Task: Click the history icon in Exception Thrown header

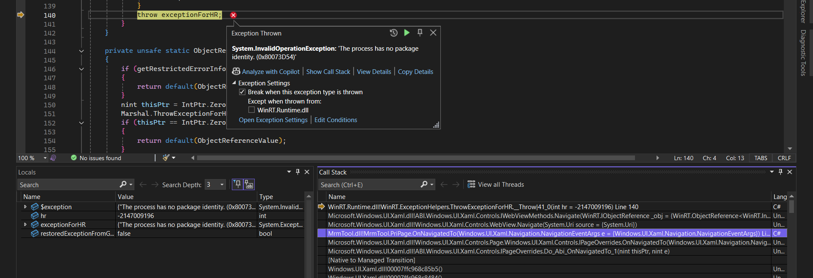Action: (393, 33)
